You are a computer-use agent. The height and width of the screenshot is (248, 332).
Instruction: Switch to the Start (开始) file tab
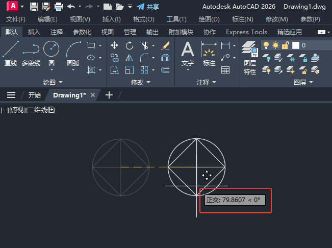pos(35,95)
